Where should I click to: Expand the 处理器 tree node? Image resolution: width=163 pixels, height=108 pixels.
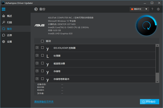[x=37, y=55]
